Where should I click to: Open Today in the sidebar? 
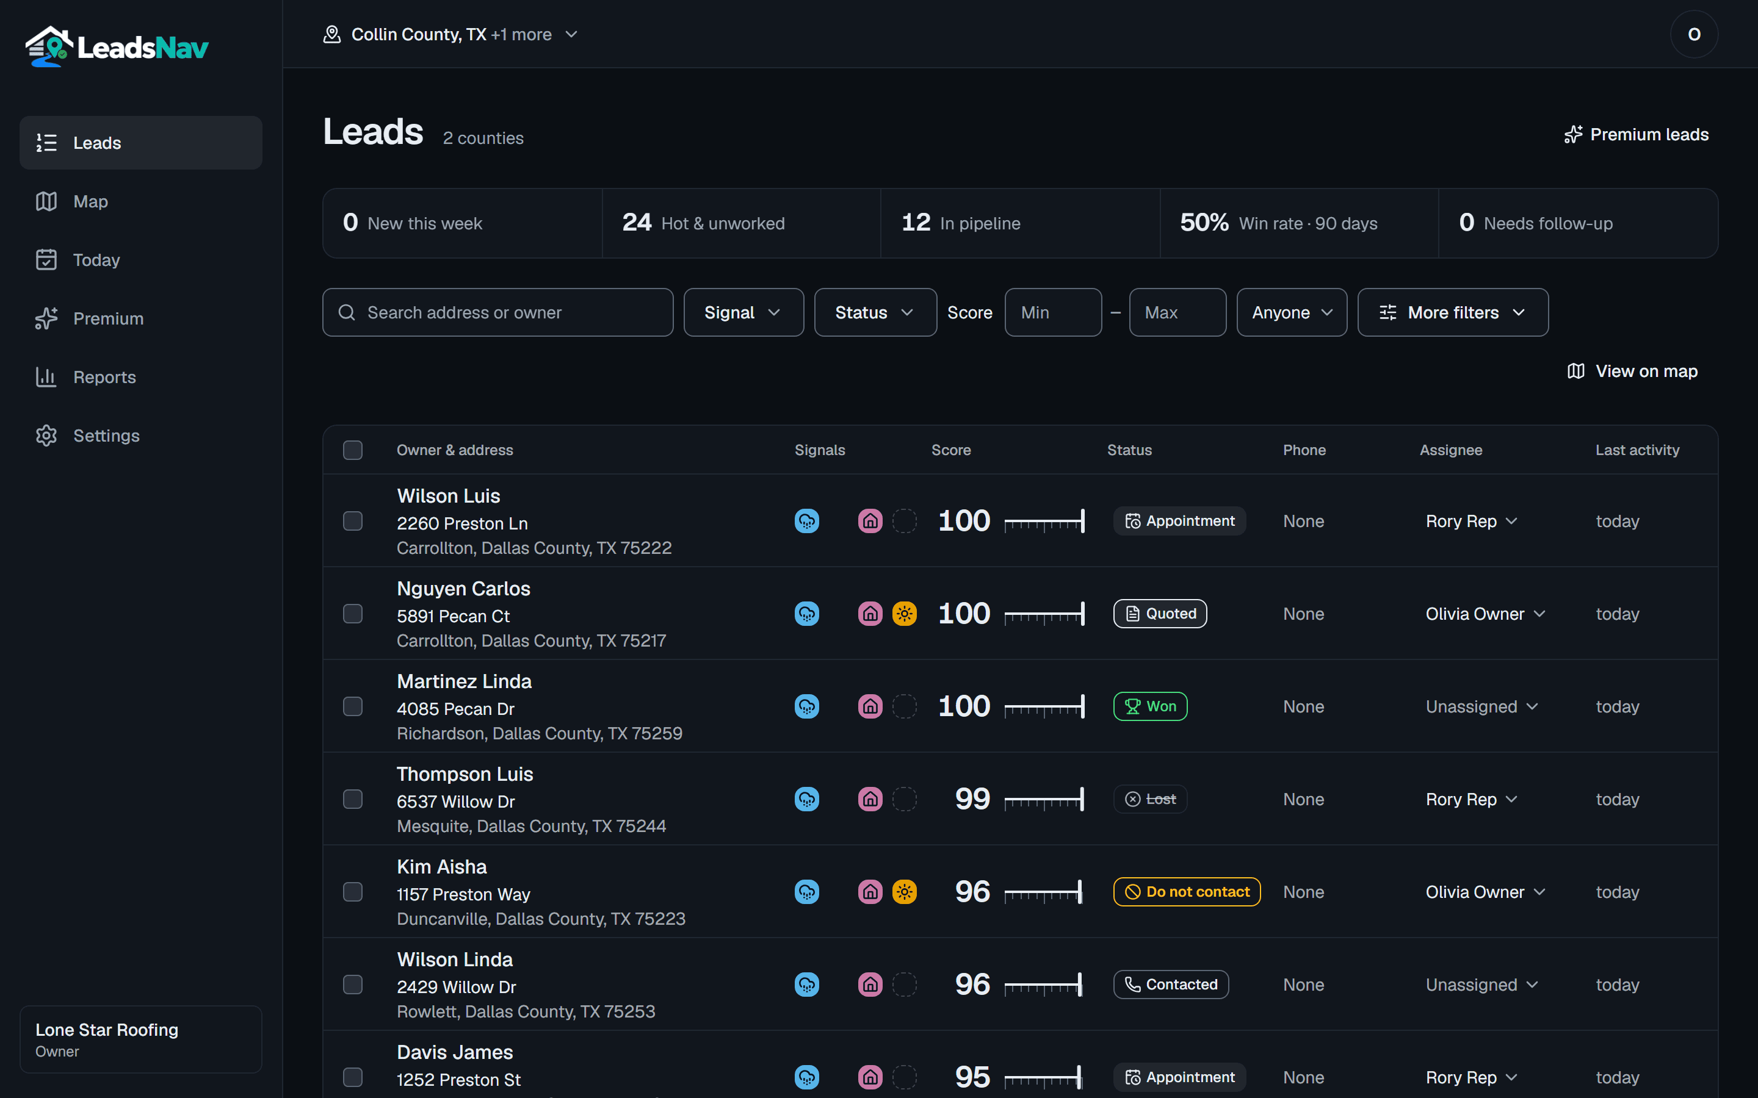tap(141, 260)
